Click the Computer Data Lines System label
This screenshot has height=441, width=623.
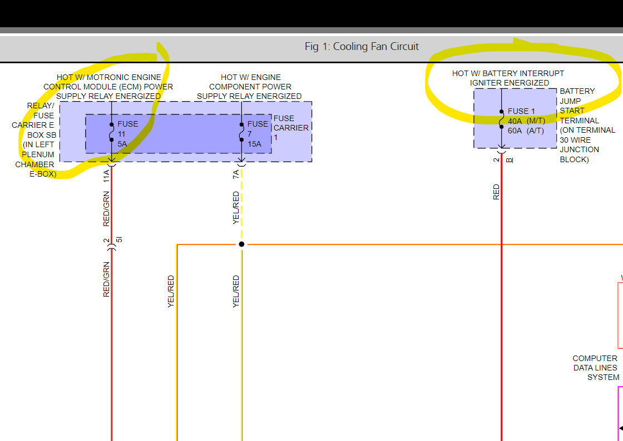click(595, 368)
